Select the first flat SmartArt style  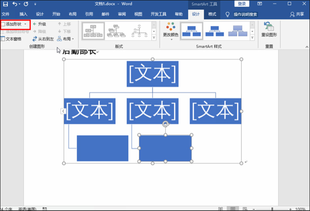click(191, 31)
